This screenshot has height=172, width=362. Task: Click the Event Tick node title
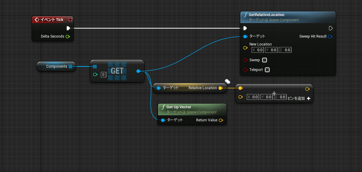[x=52, y=20]
